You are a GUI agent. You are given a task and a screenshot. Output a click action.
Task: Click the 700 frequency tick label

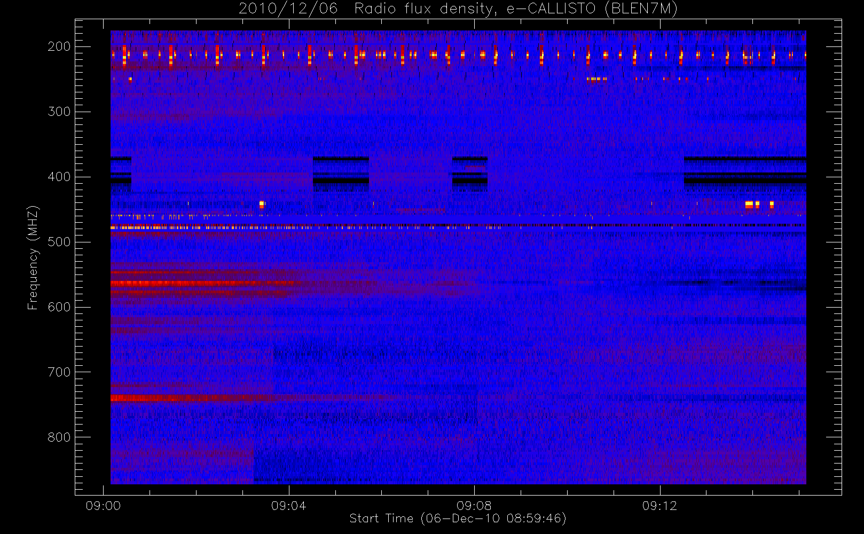(59, 372)
